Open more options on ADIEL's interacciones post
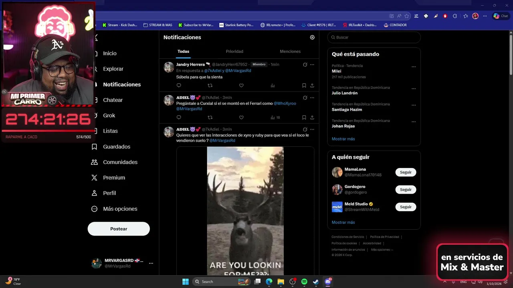This screenshot has height=288, width=513. 312,129
